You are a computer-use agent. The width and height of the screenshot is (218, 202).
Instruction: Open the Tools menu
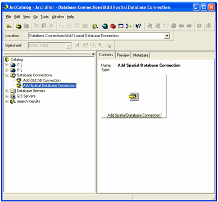click(x=44, y=17)
